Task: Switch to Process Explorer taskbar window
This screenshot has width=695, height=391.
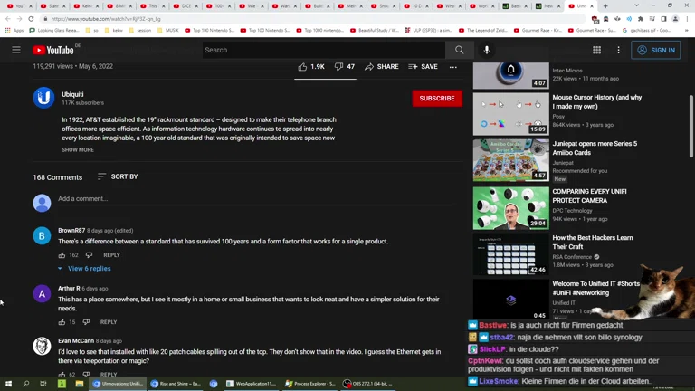Action: [x=310, y=384]
